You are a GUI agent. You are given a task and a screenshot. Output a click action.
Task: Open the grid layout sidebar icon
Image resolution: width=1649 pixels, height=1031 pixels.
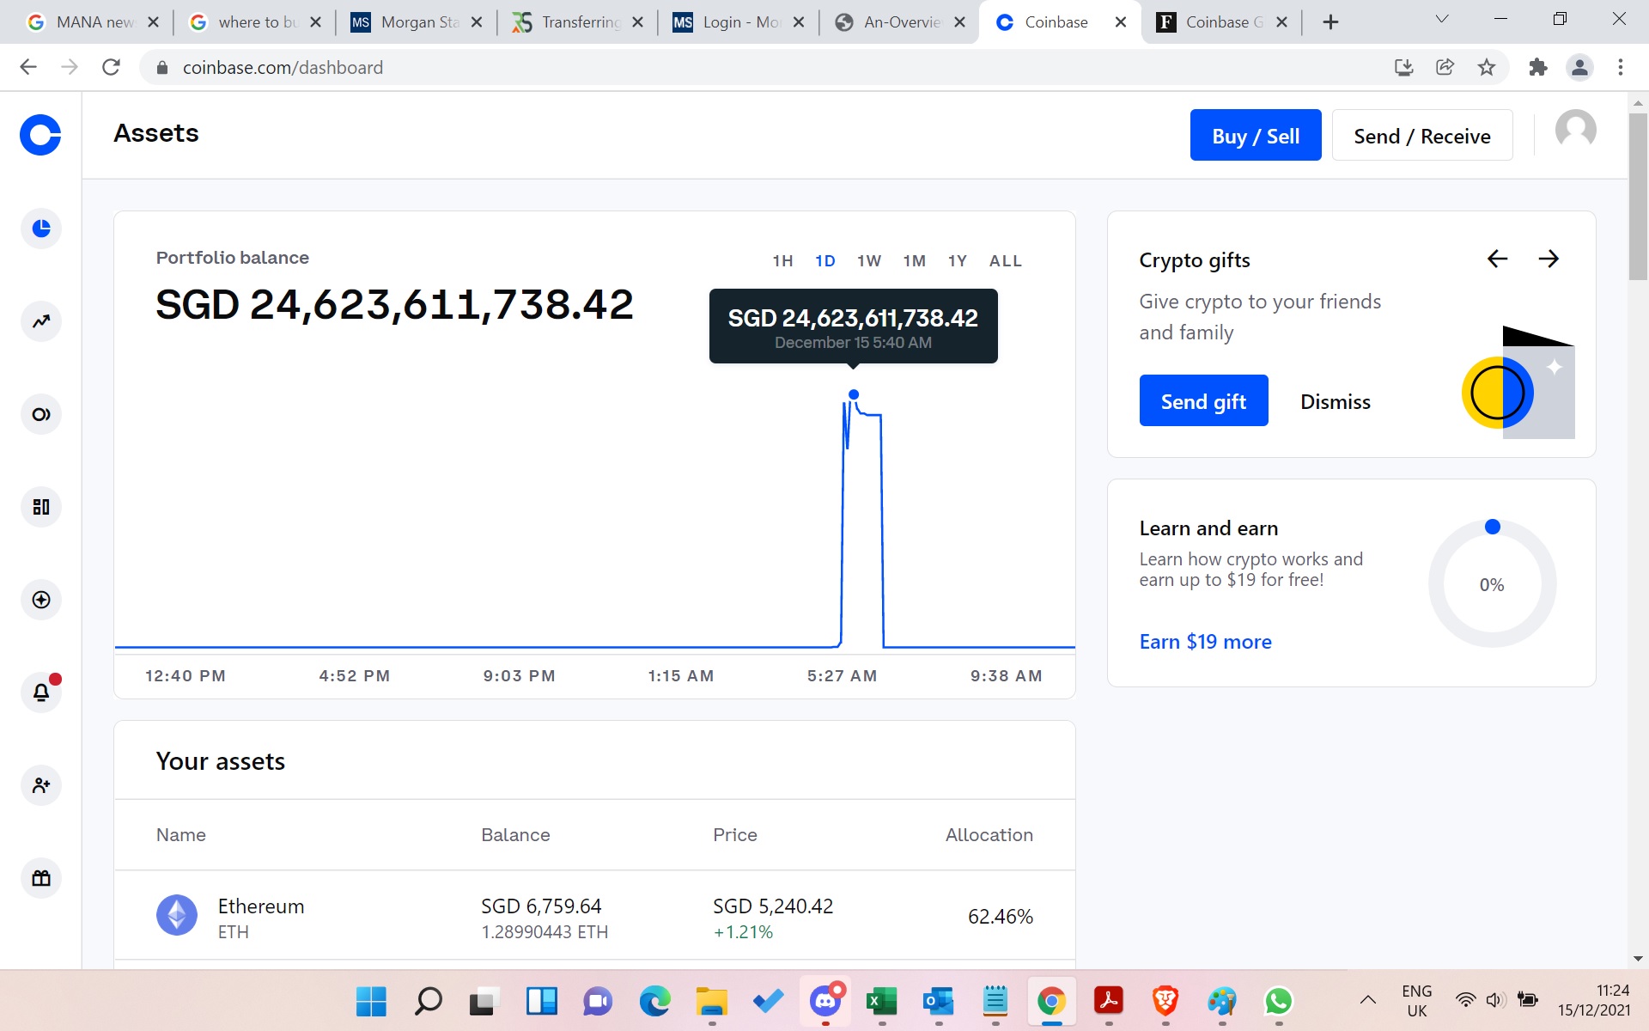pyautogui.click(x=40, y=507)
